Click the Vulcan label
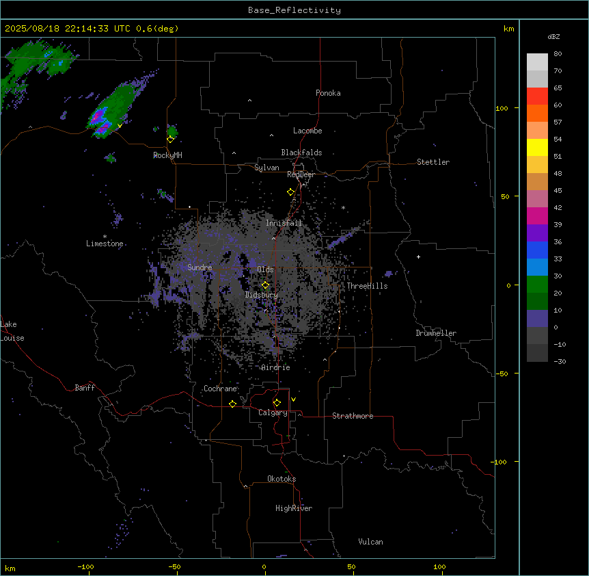 tap(370, 542)
